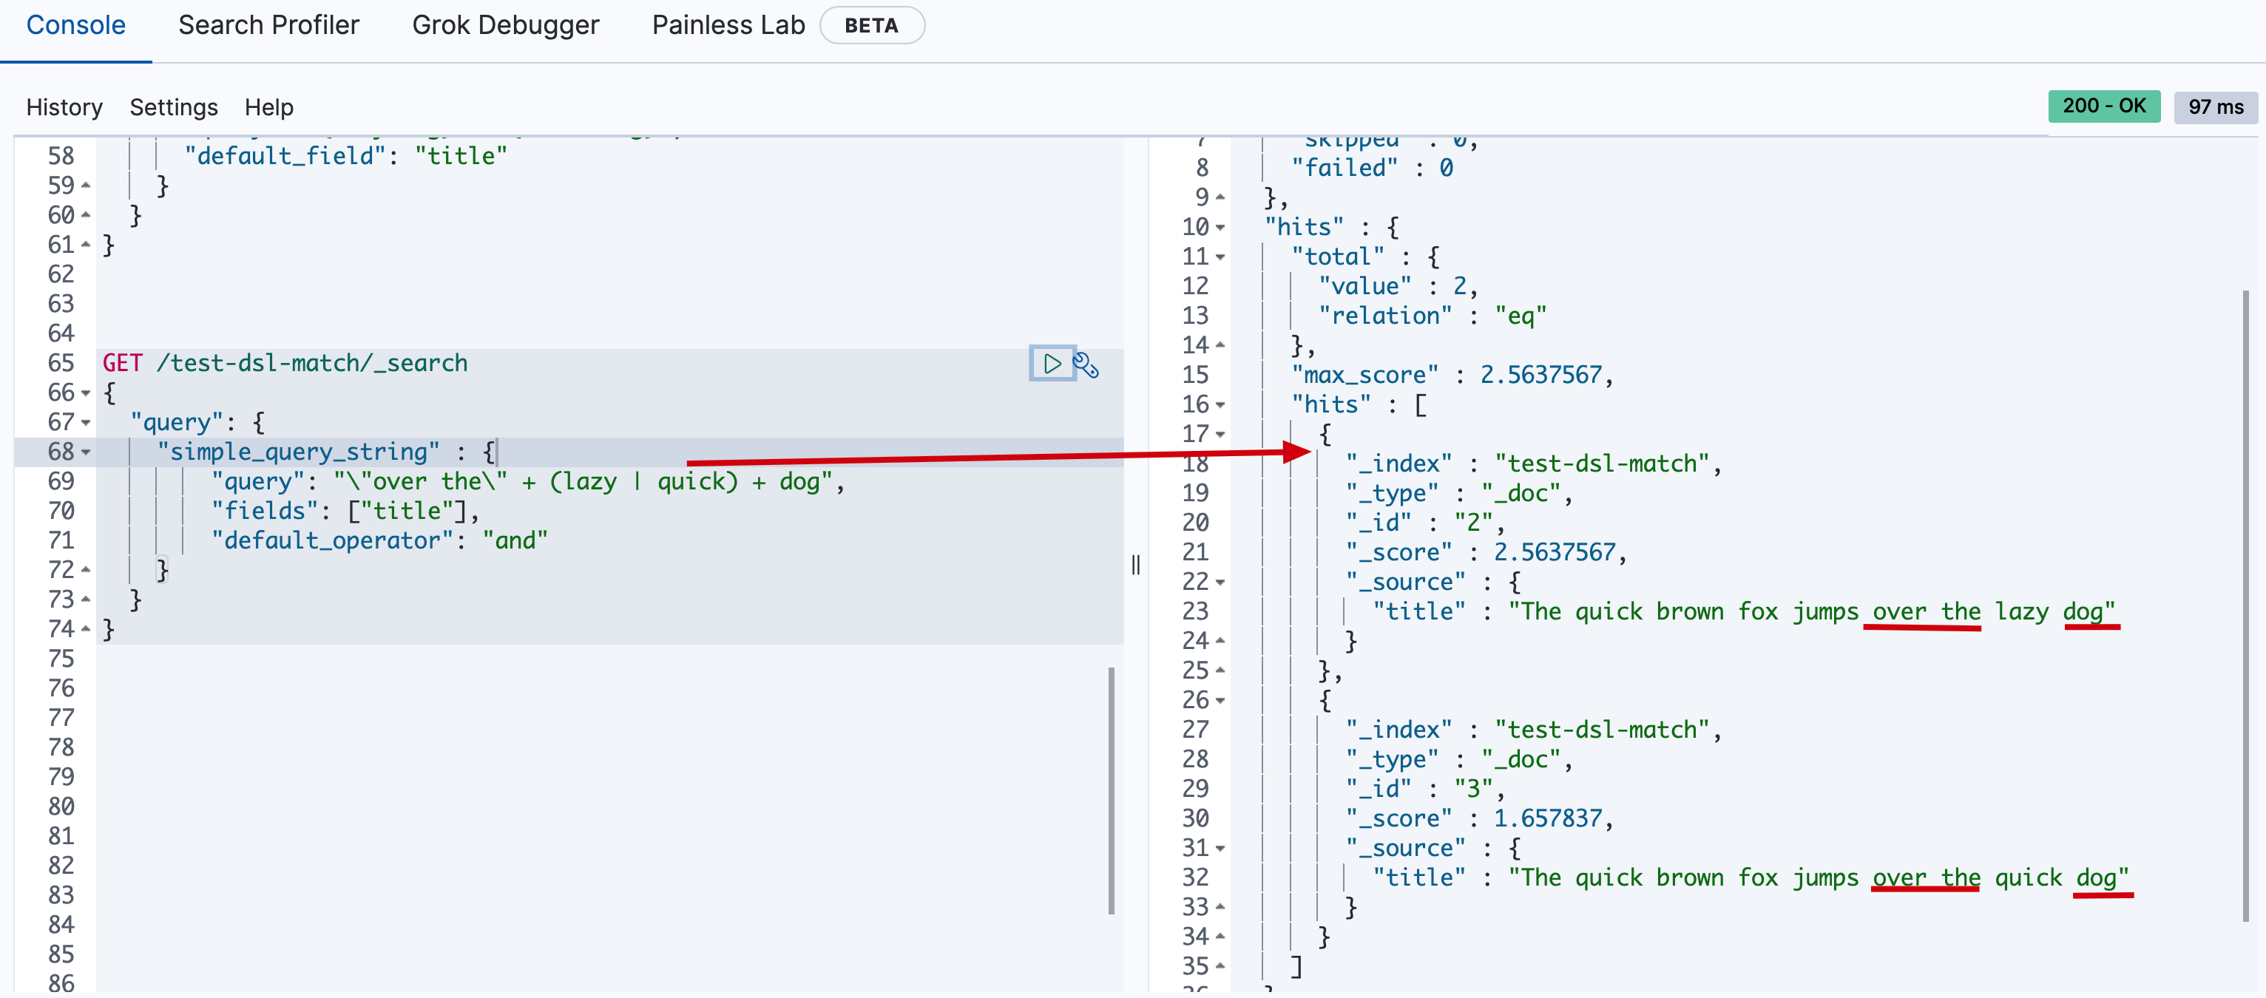Image resolution: width=2266 pixels, height=998 pixels.
Task: Fold the first hit at response line 17
Action: coord(1220,435)
